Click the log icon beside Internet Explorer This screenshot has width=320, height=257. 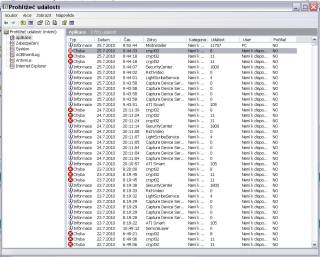point(12,66)
